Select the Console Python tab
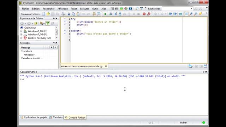 pos(75,117)
